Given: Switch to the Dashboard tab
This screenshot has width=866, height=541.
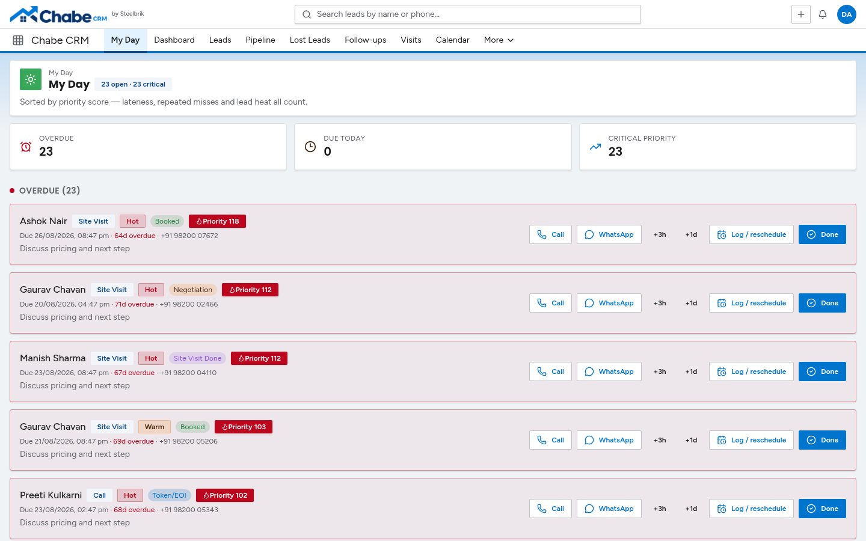Looking at the screenshot, I should coord(174,40).
